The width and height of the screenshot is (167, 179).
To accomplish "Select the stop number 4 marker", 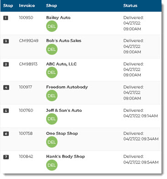I will [6, 87].
